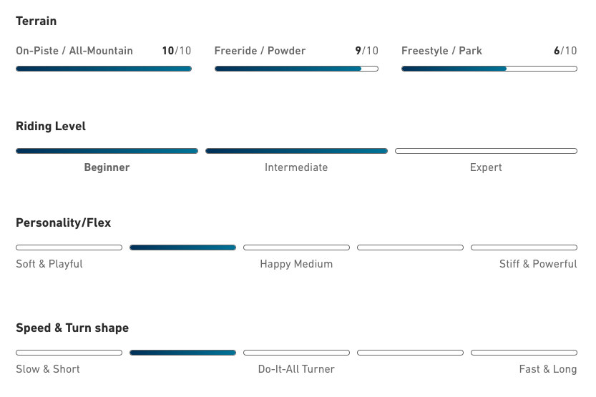The image size is (596, 397).
Task: Click the flex segment above Stiff & Powerful
Action: [524, 247]
